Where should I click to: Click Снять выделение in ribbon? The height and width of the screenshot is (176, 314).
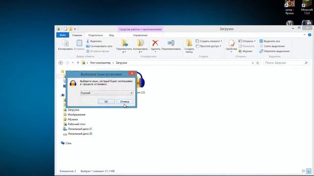(x=272, y=46)
